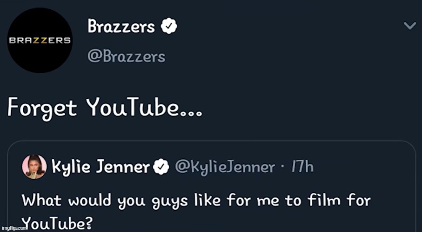The width and height of the screenshot is (422, 232).
Task: Open Kylie Jenner's small profile picture
Action: pyautogui.click(x=34, y=167)
